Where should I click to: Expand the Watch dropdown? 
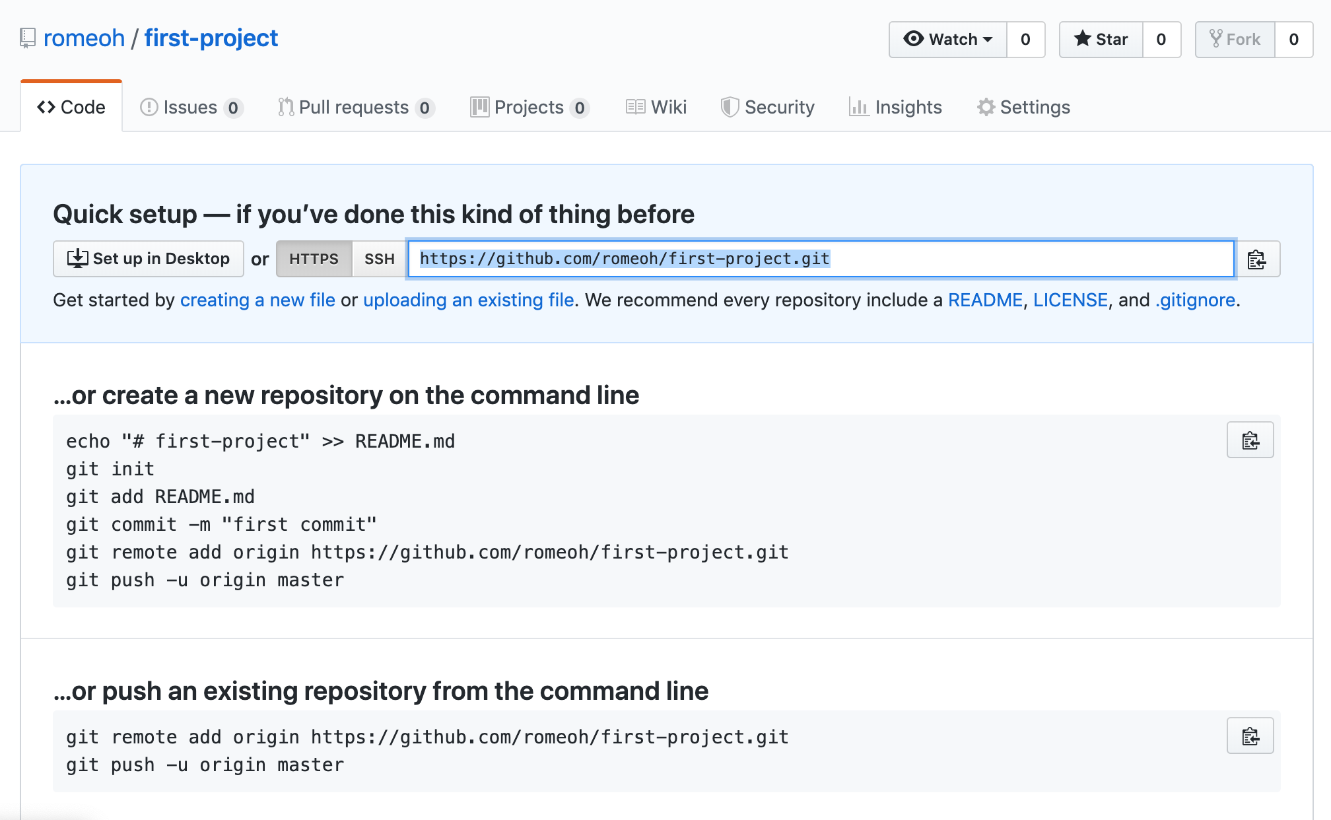click(948, 40)
